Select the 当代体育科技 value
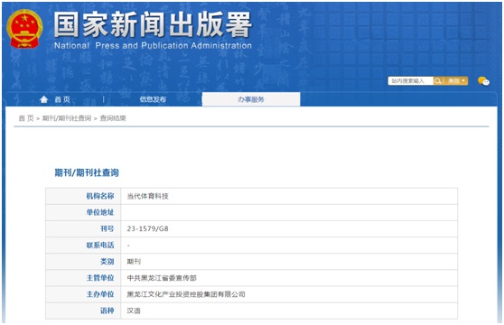The image size is (504, 325). coord(147,196)
